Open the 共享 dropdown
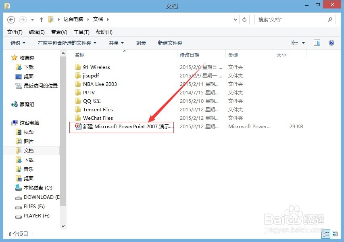The image size is (344, 242). point(116,43)
